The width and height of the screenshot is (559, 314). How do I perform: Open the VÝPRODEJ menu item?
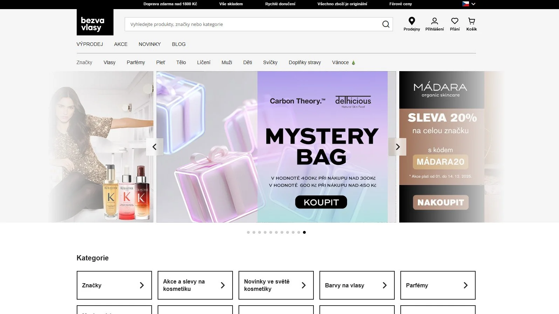pyautogui.click(x=90, y=44)
